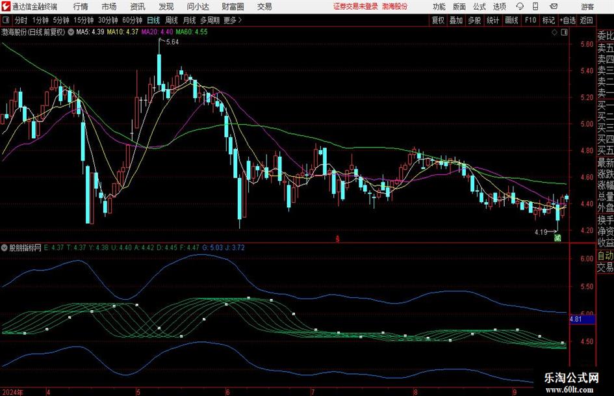
Task: Click the Tongdaxin red logo icon
Action: pos(5,7)
